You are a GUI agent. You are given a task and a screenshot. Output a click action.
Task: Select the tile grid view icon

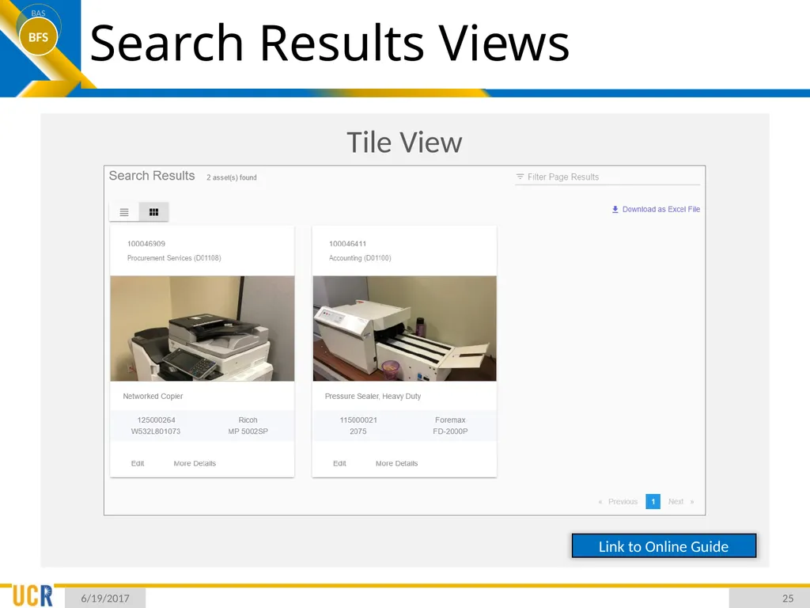click(153, 212)
